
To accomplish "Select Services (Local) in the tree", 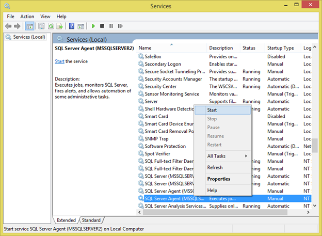I will click(x=29, y=37).
